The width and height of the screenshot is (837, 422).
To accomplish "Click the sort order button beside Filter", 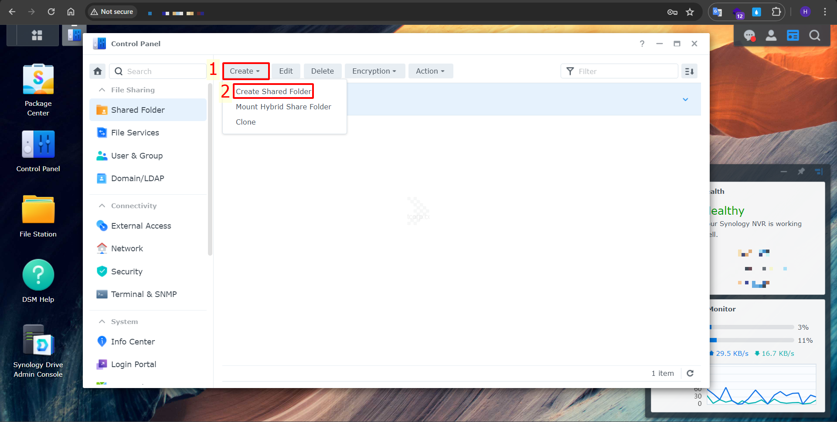I will tap(689, 71).
